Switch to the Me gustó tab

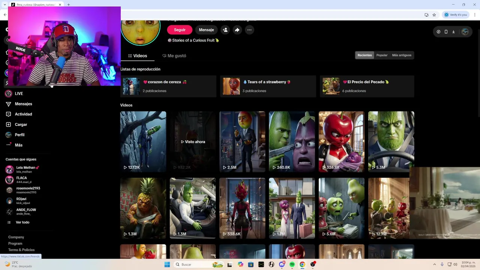tap(174, 55)
